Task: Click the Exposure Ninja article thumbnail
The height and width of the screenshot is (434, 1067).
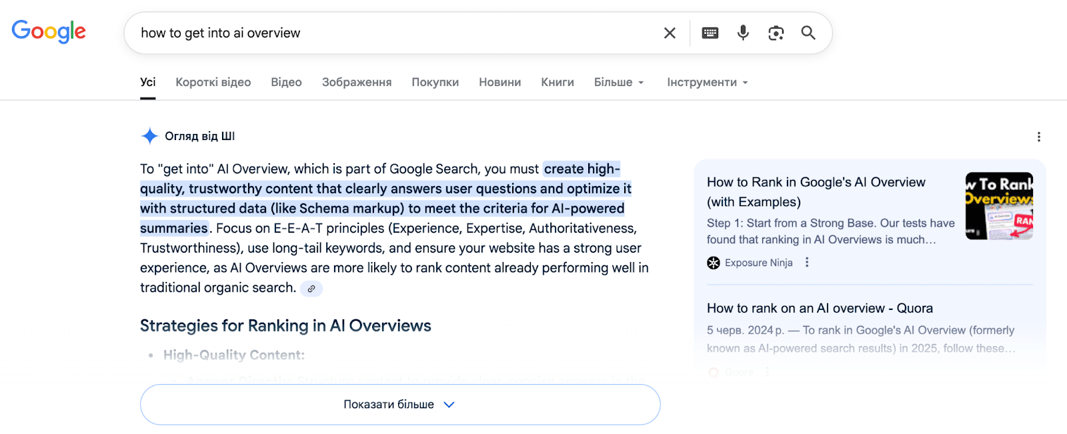Action: (999, 206)
